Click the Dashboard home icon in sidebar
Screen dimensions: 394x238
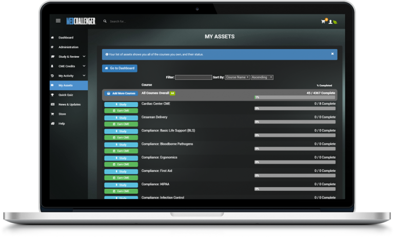(x=52, y=37)
